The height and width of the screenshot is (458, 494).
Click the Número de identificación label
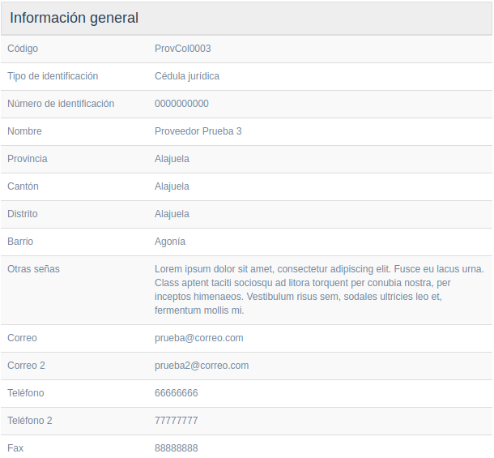[61, 104]
